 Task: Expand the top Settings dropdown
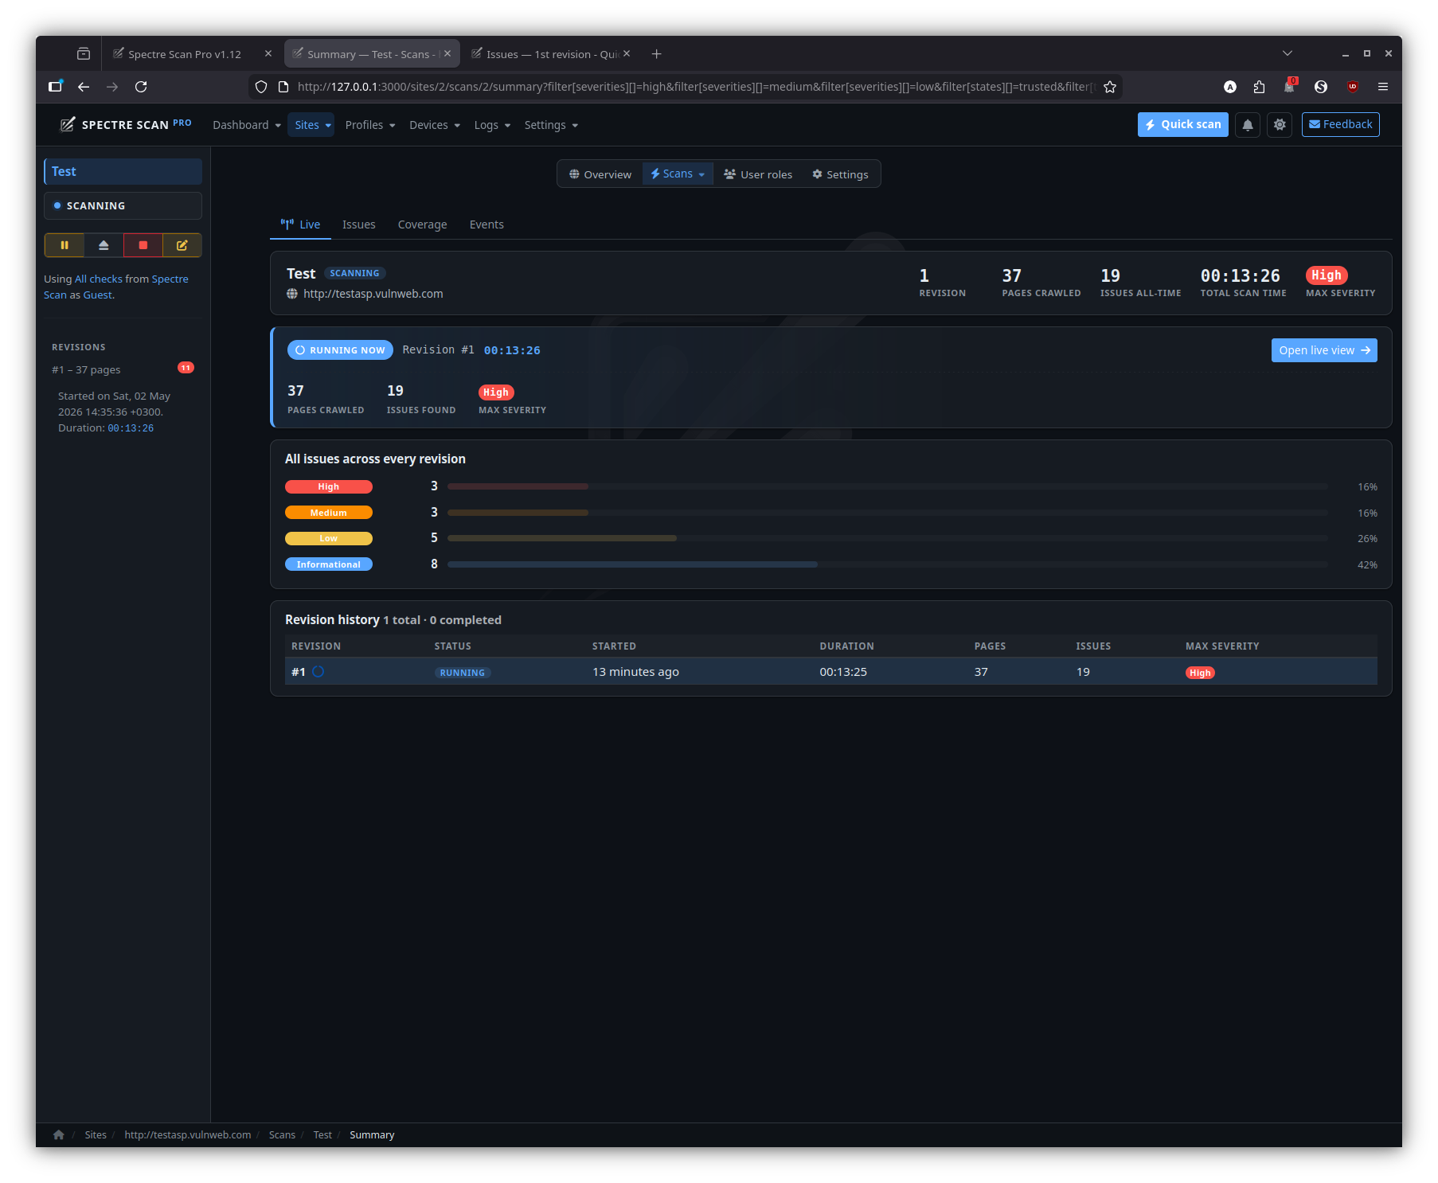point(551,125)
